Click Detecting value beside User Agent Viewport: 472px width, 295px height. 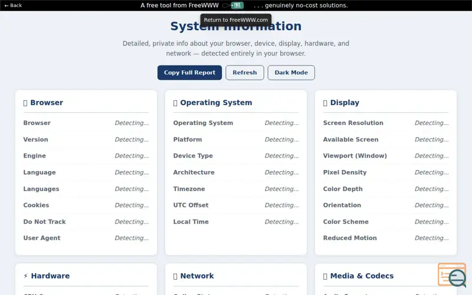pyautogui.click(x=132, y=238)
